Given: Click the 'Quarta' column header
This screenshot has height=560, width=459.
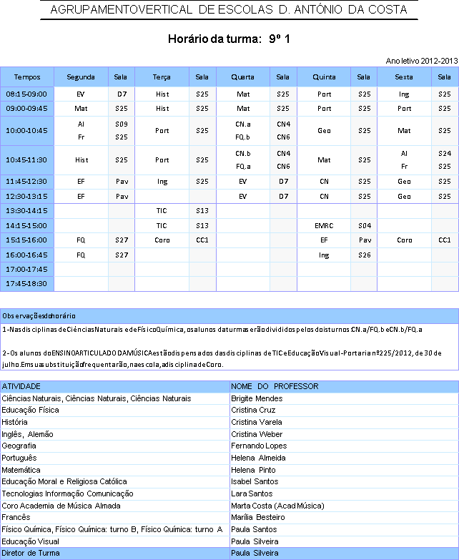Looking at the screenshot, I should pos(242,77).
